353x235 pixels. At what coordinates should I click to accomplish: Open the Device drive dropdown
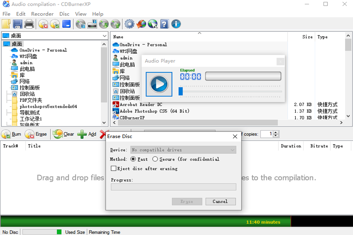click(232, 150)
